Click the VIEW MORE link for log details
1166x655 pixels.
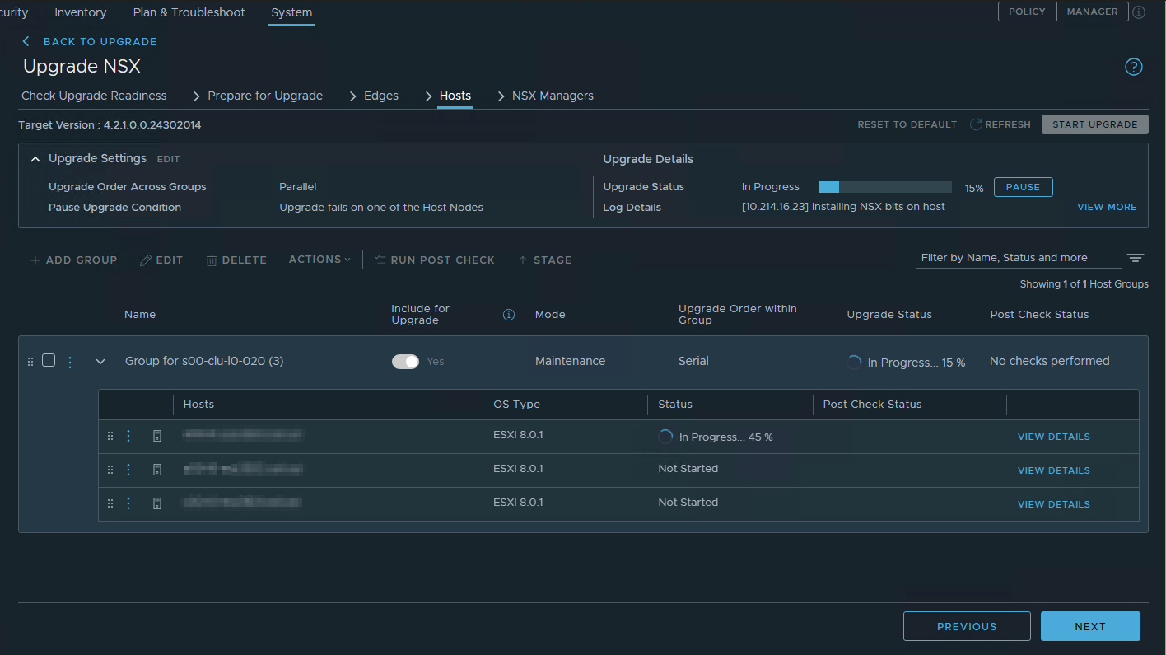pyautogui.click(x=1107, y=207)
